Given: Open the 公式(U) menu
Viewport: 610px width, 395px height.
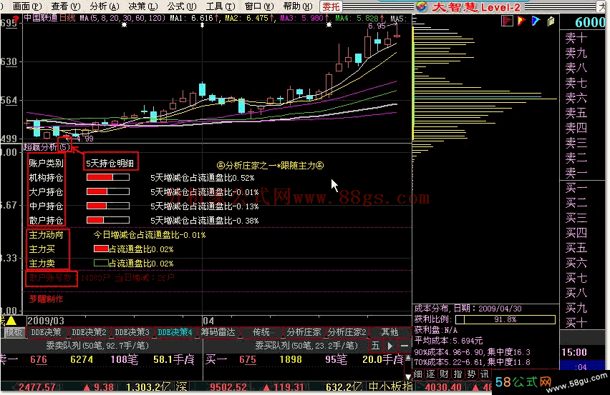Looking at the screenshot, I should click(181, 6).
